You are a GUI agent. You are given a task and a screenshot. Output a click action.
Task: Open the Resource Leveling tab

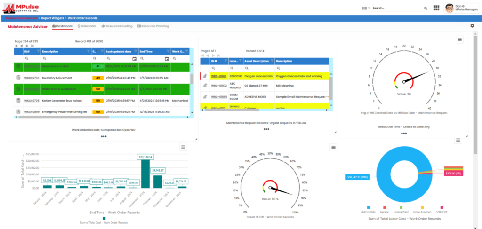pyautogui.click(x=117, y=26)
